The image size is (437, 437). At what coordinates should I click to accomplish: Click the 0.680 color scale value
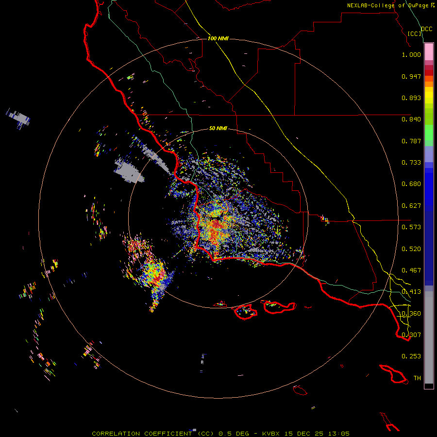(x=411, y=184)
